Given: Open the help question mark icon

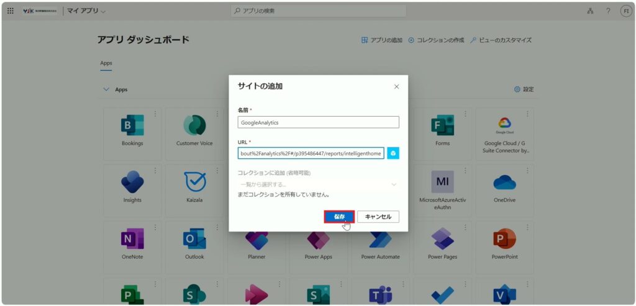Looking at the screenshot, I should click(x=608, y=11).
